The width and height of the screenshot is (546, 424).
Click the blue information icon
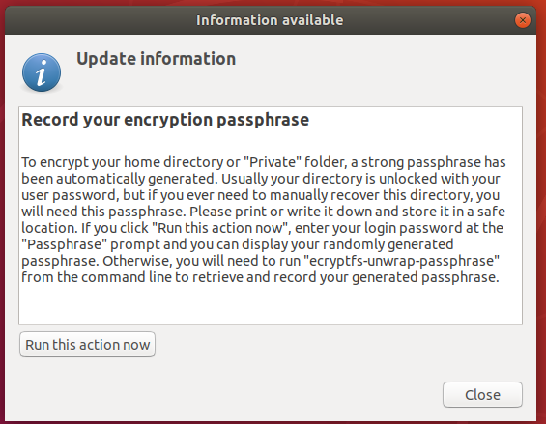pos(42,72)
